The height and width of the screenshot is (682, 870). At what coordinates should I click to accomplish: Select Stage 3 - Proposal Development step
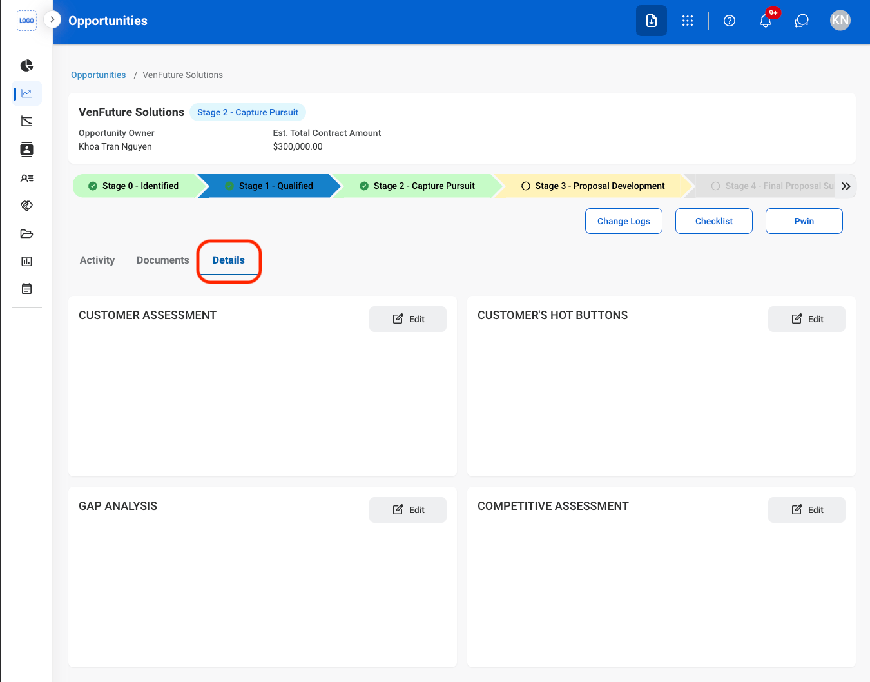(593, 186)
